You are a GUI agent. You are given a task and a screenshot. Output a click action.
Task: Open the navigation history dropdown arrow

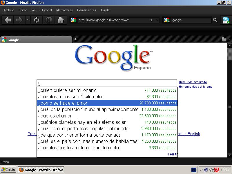pos(28,20)
